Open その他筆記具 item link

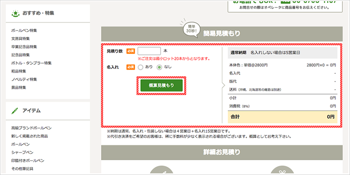click(22, 169)
